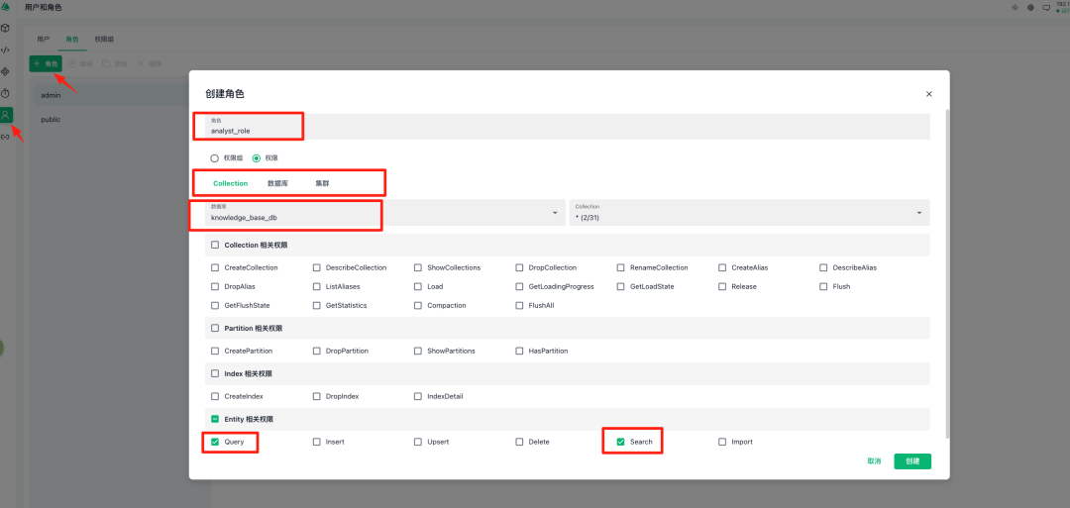Toggle the light theme sun icon
The image size is (1070, 508).
click(x=1015, y=7)
